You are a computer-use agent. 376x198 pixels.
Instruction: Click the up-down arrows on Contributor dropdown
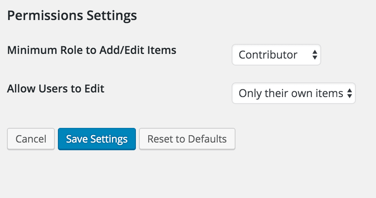point(315,55)
